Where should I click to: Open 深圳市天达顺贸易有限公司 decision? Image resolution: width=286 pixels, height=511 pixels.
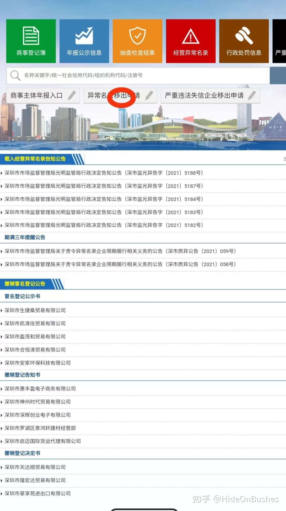point(35,467)
